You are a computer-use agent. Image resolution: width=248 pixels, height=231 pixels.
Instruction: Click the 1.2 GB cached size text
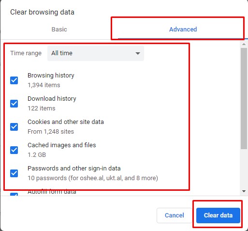[37, 155]
